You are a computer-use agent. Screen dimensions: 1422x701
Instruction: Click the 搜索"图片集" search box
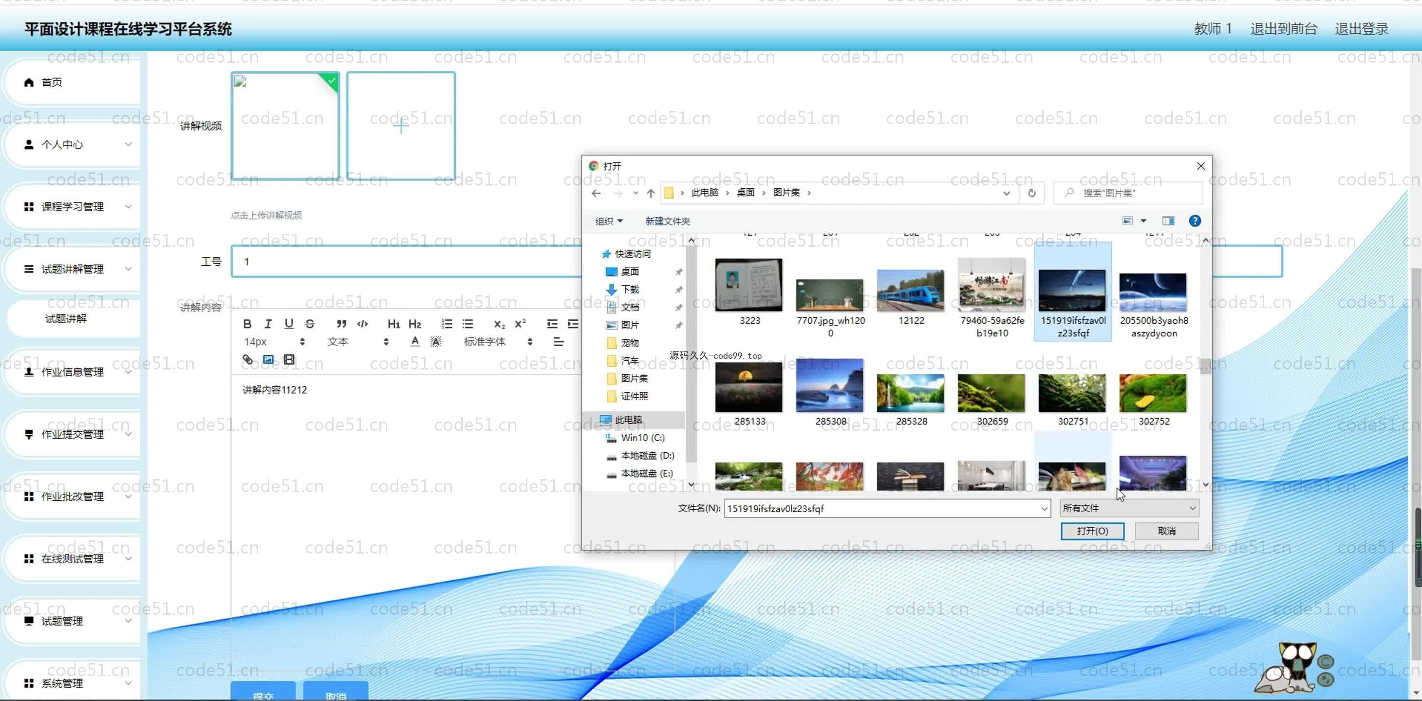click(1128, 193)
